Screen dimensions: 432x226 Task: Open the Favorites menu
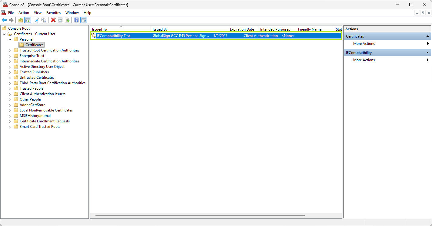53,13
